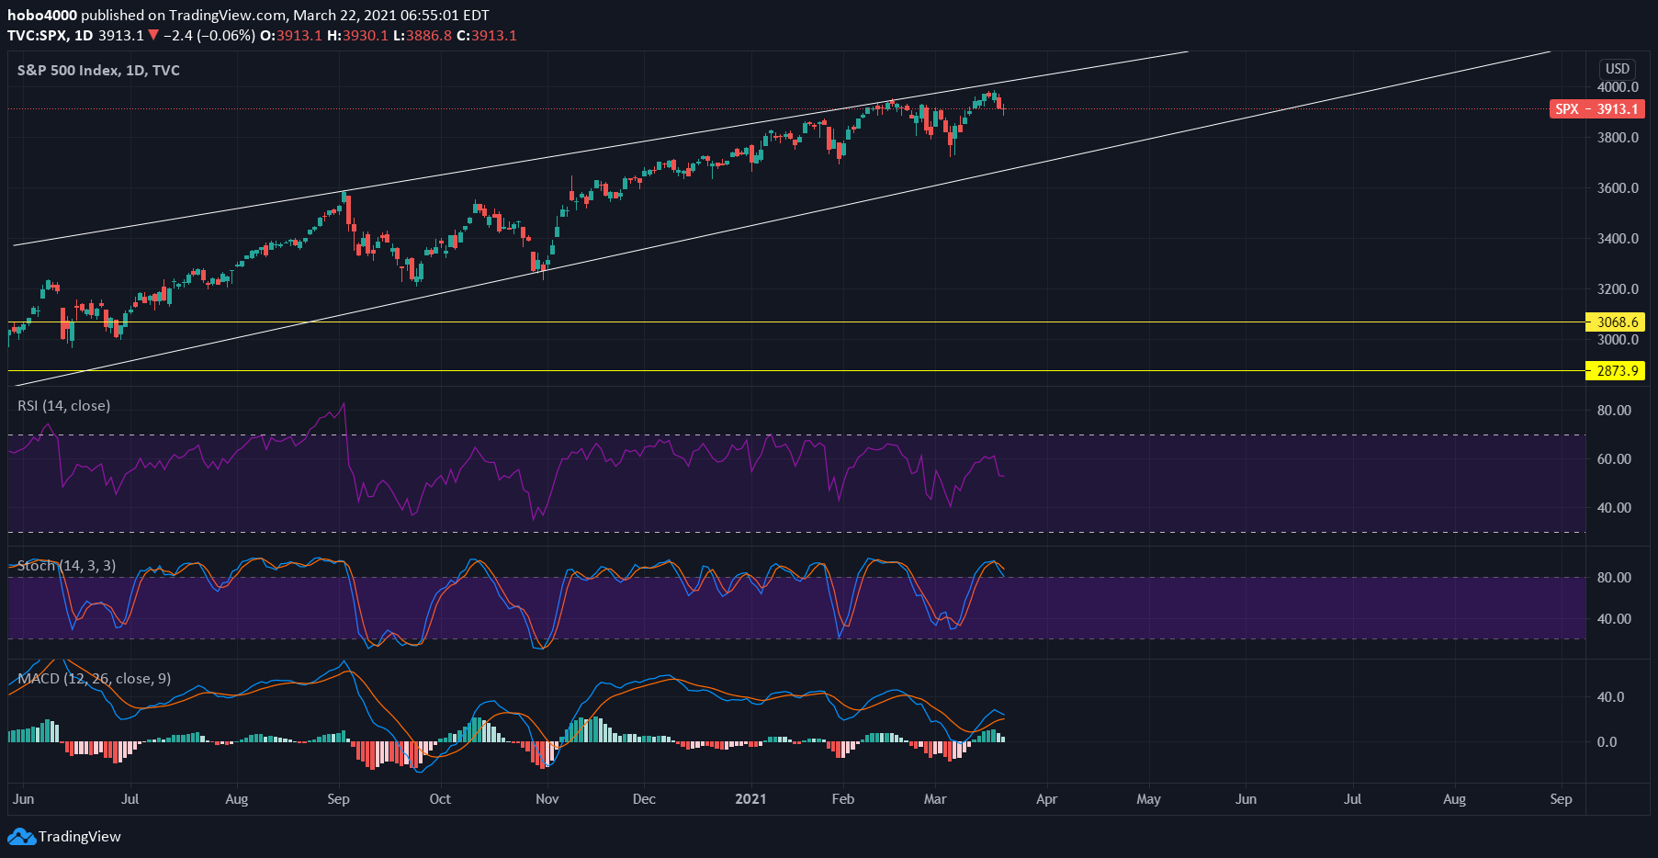1658x858 pixels.
Task: Click the Mar time axis label
Action: [935, 799]
